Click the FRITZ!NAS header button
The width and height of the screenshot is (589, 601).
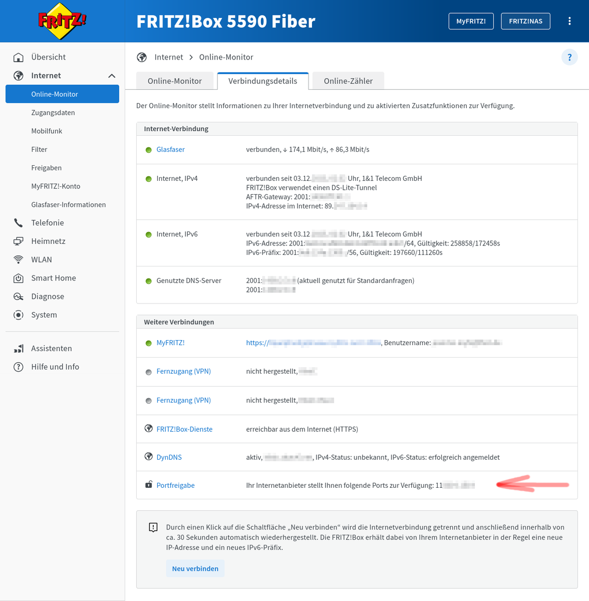click(525, 21)
